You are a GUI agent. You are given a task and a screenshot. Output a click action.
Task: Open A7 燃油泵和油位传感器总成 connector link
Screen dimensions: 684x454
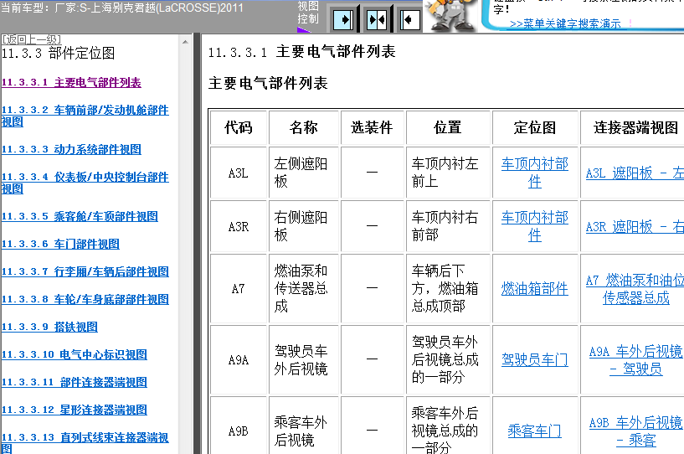[x=635, y=288]
